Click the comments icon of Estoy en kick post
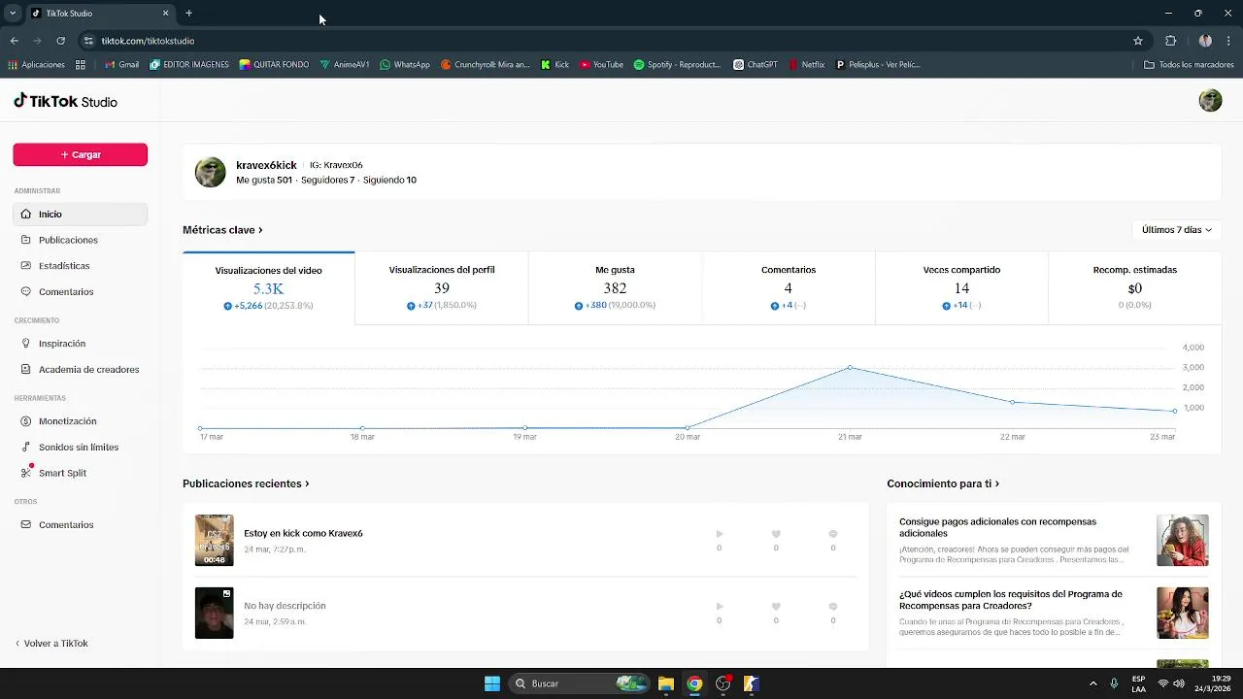Image resolution: width=1243 pixels, height=699 pixels. pyautogui.click(x=833, y=534)
